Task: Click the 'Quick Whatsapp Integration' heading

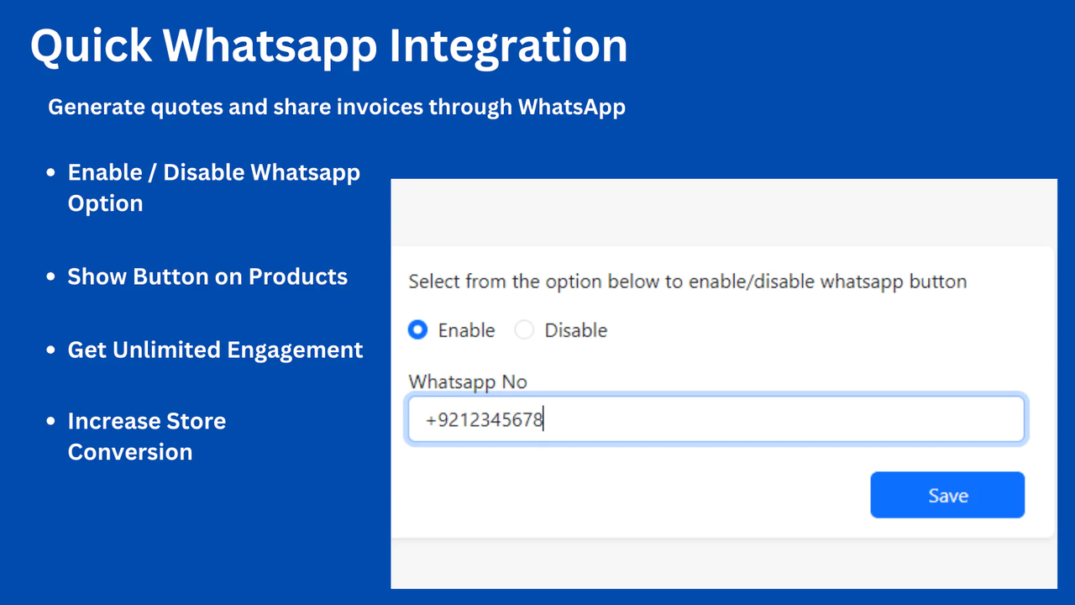Action: coord(329,45)
